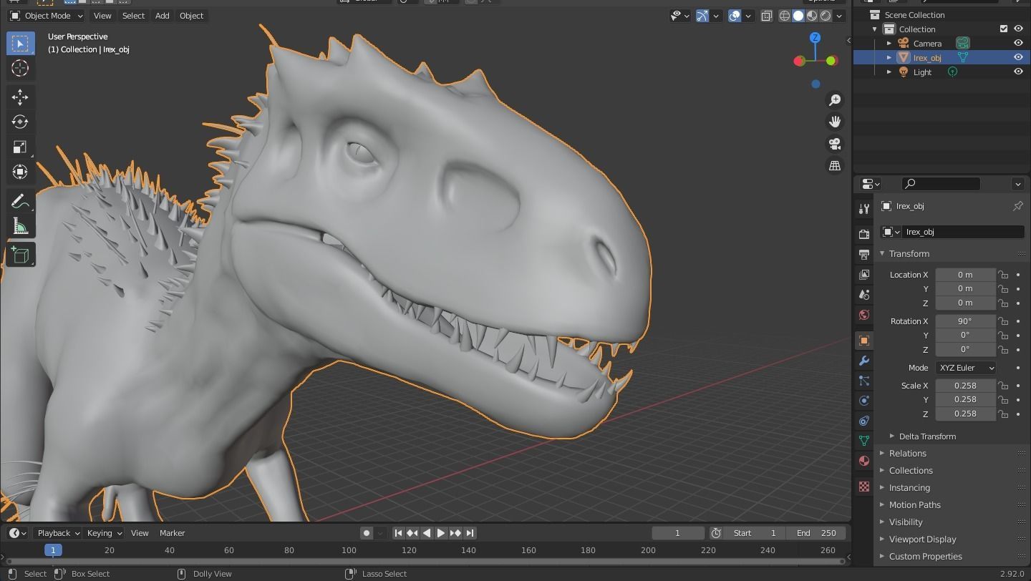Open the View Layer properties tab
Screen dimensions: 1031x581
864,275
